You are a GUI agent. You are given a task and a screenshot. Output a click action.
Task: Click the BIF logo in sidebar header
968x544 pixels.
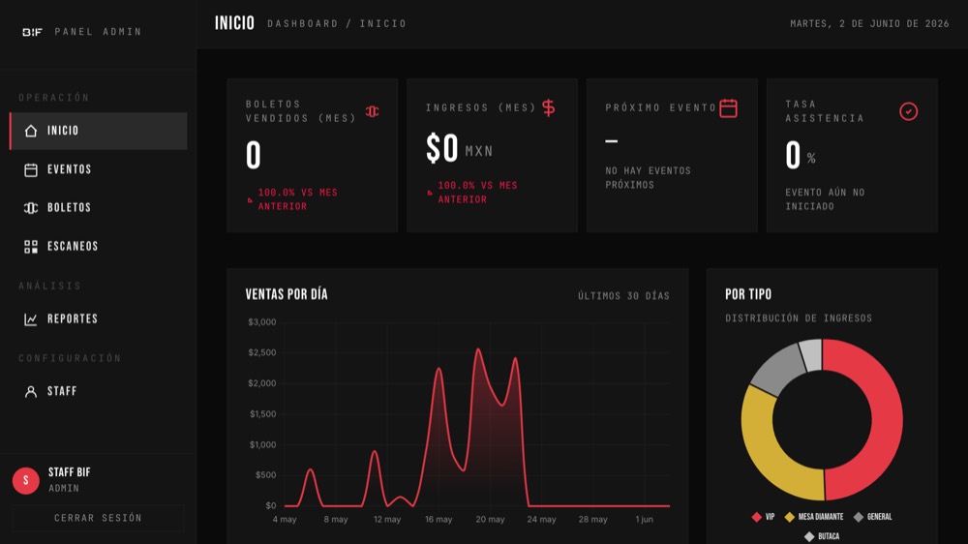(x=32, y=32)
